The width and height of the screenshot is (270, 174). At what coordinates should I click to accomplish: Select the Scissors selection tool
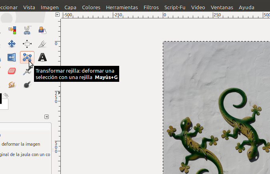27,30
